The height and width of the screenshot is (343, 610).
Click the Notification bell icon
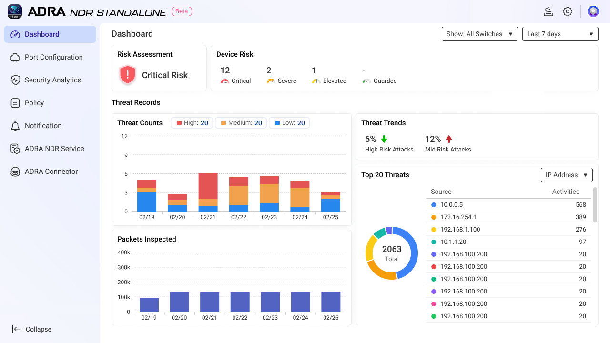[x=15, y=126]
